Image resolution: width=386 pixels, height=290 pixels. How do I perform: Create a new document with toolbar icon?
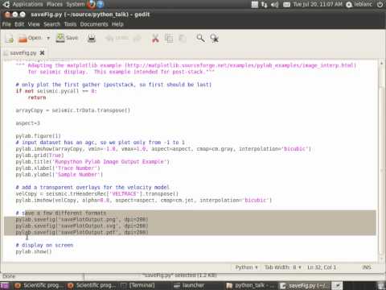[x=10, y=39]
